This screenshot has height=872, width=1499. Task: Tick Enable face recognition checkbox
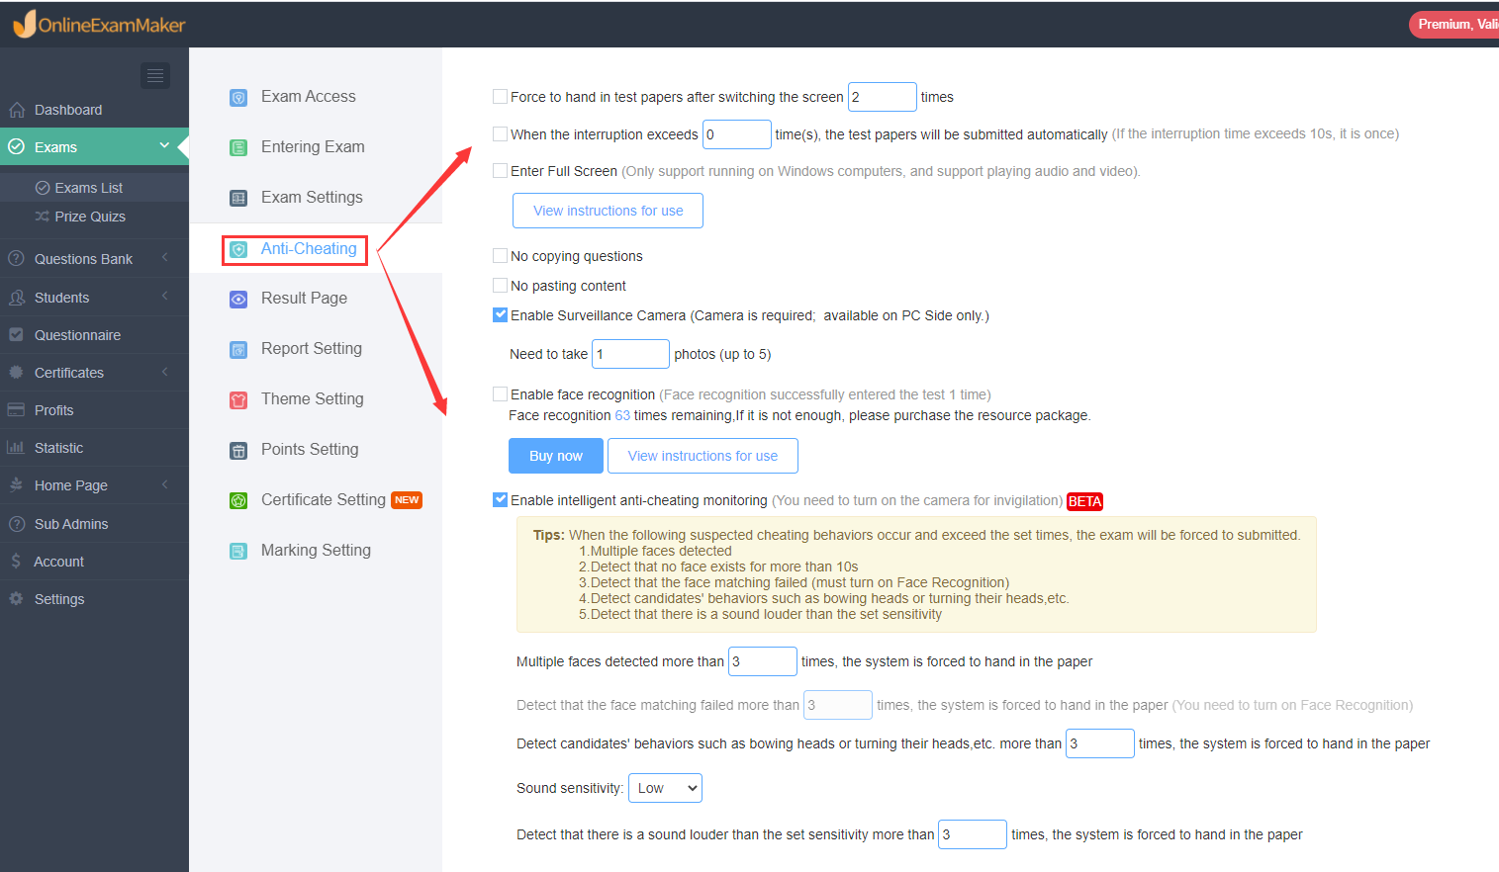(x=501, y=394)
